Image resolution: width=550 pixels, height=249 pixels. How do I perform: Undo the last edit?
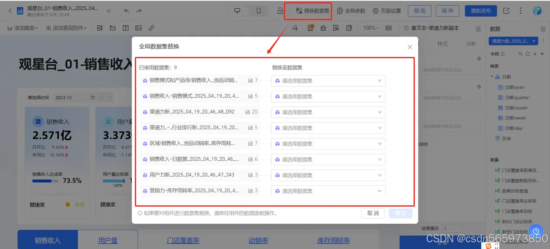click(126, 11)
